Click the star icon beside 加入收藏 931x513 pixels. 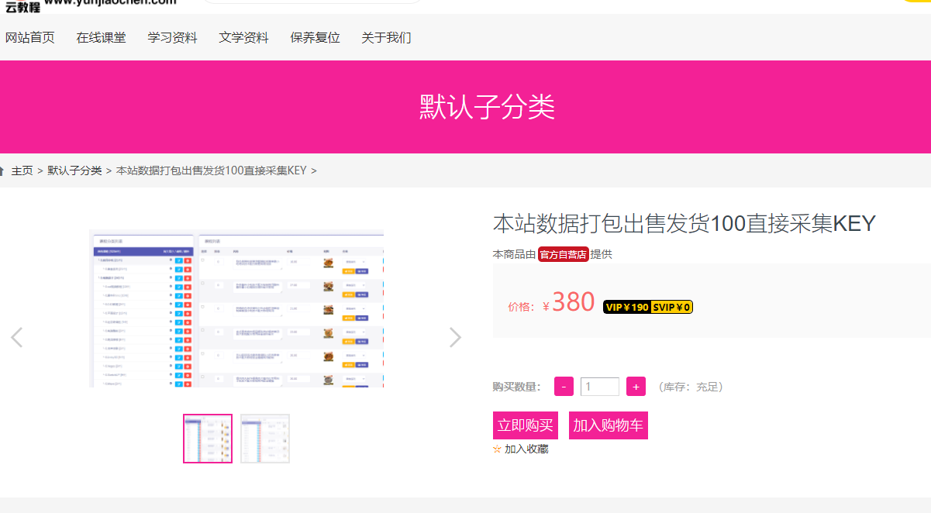(497, 449)
